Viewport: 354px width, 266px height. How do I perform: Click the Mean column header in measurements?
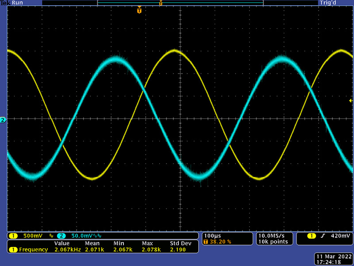pyautogui.click(x=92, y=243)
